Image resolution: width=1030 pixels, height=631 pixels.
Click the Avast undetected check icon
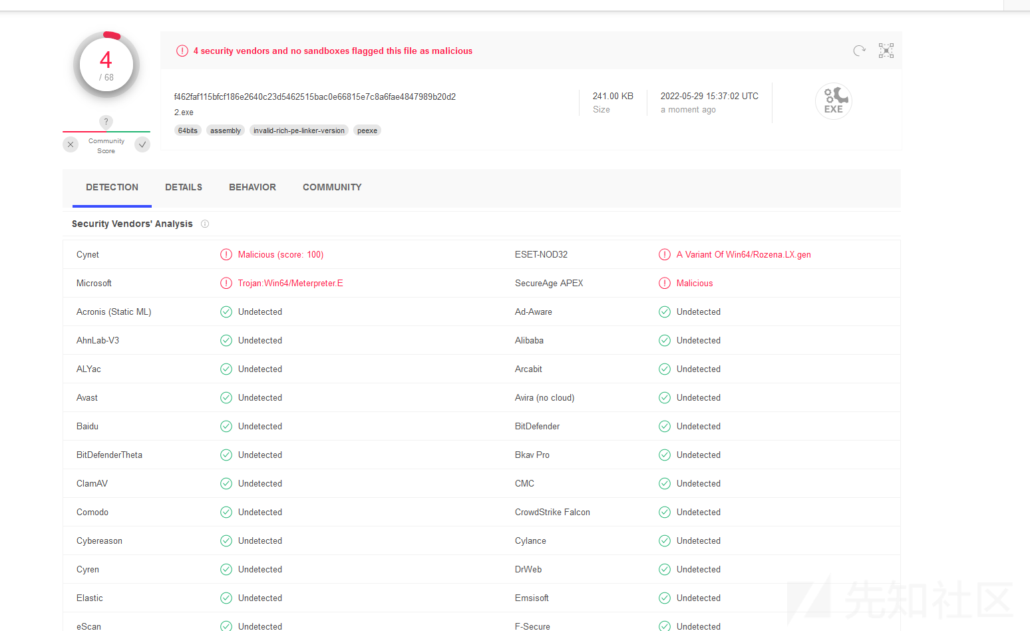pos(226,397)
